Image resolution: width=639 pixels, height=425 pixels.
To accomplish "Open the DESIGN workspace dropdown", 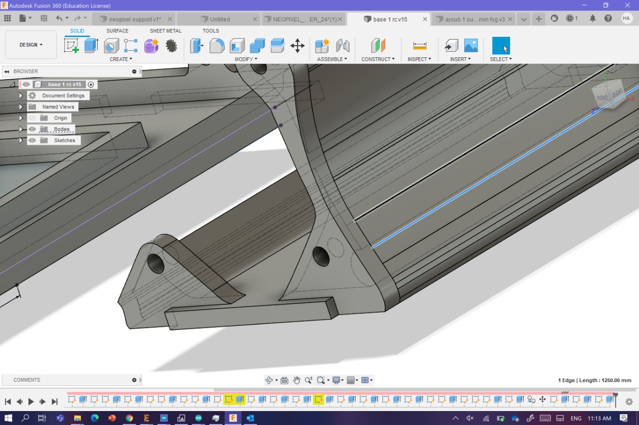I will (x=31, y=45).
